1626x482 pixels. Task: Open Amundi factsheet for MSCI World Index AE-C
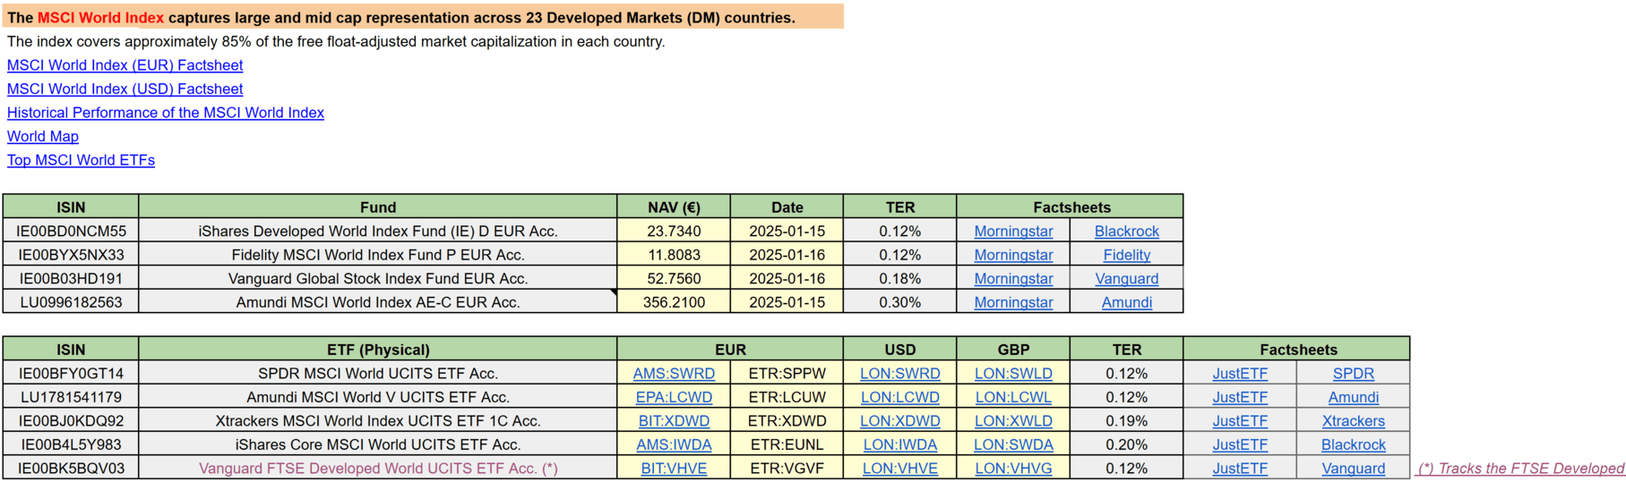[1126, 302]
